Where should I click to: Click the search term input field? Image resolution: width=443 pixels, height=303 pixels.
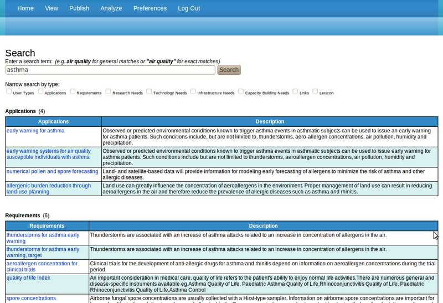[x=110, y=70]
